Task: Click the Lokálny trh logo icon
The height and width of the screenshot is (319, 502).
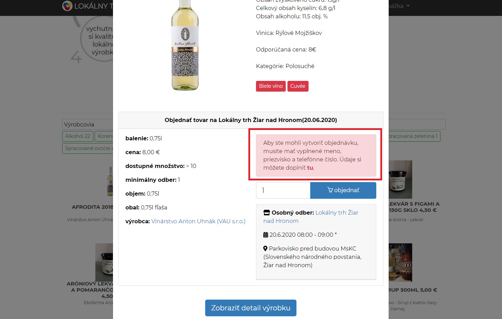Action: point(67,6)
